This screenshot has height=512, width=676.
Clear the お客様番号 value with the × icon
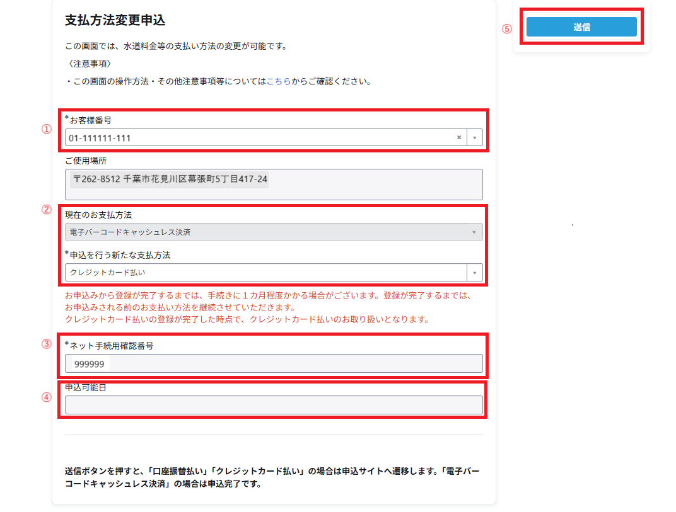click(459, 137)
